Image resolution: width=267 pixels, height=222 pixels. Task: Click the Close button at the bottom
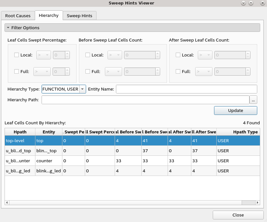click(238, 215)
